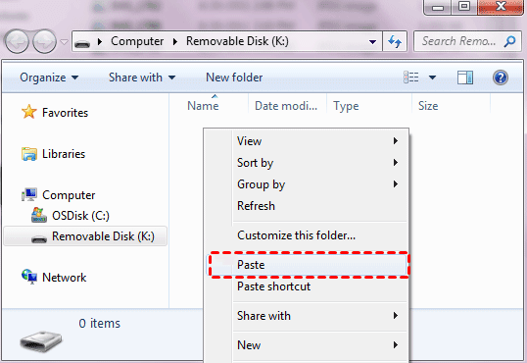Click the Back navigation arrow
527x363 pixels.
coord(17,42)
